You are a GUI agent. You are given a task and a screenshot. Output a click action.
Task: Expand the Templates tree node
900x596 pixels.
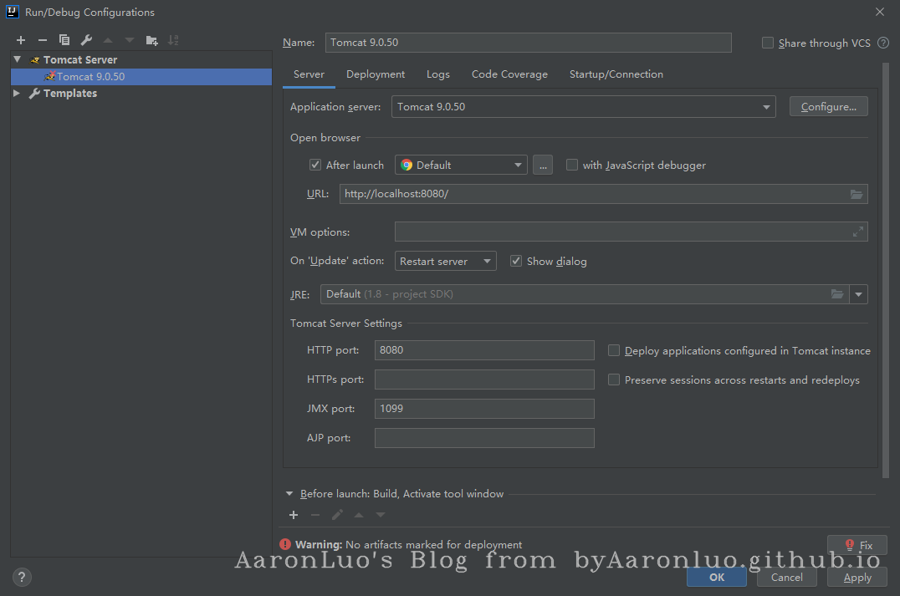click(x=17, y=94)
